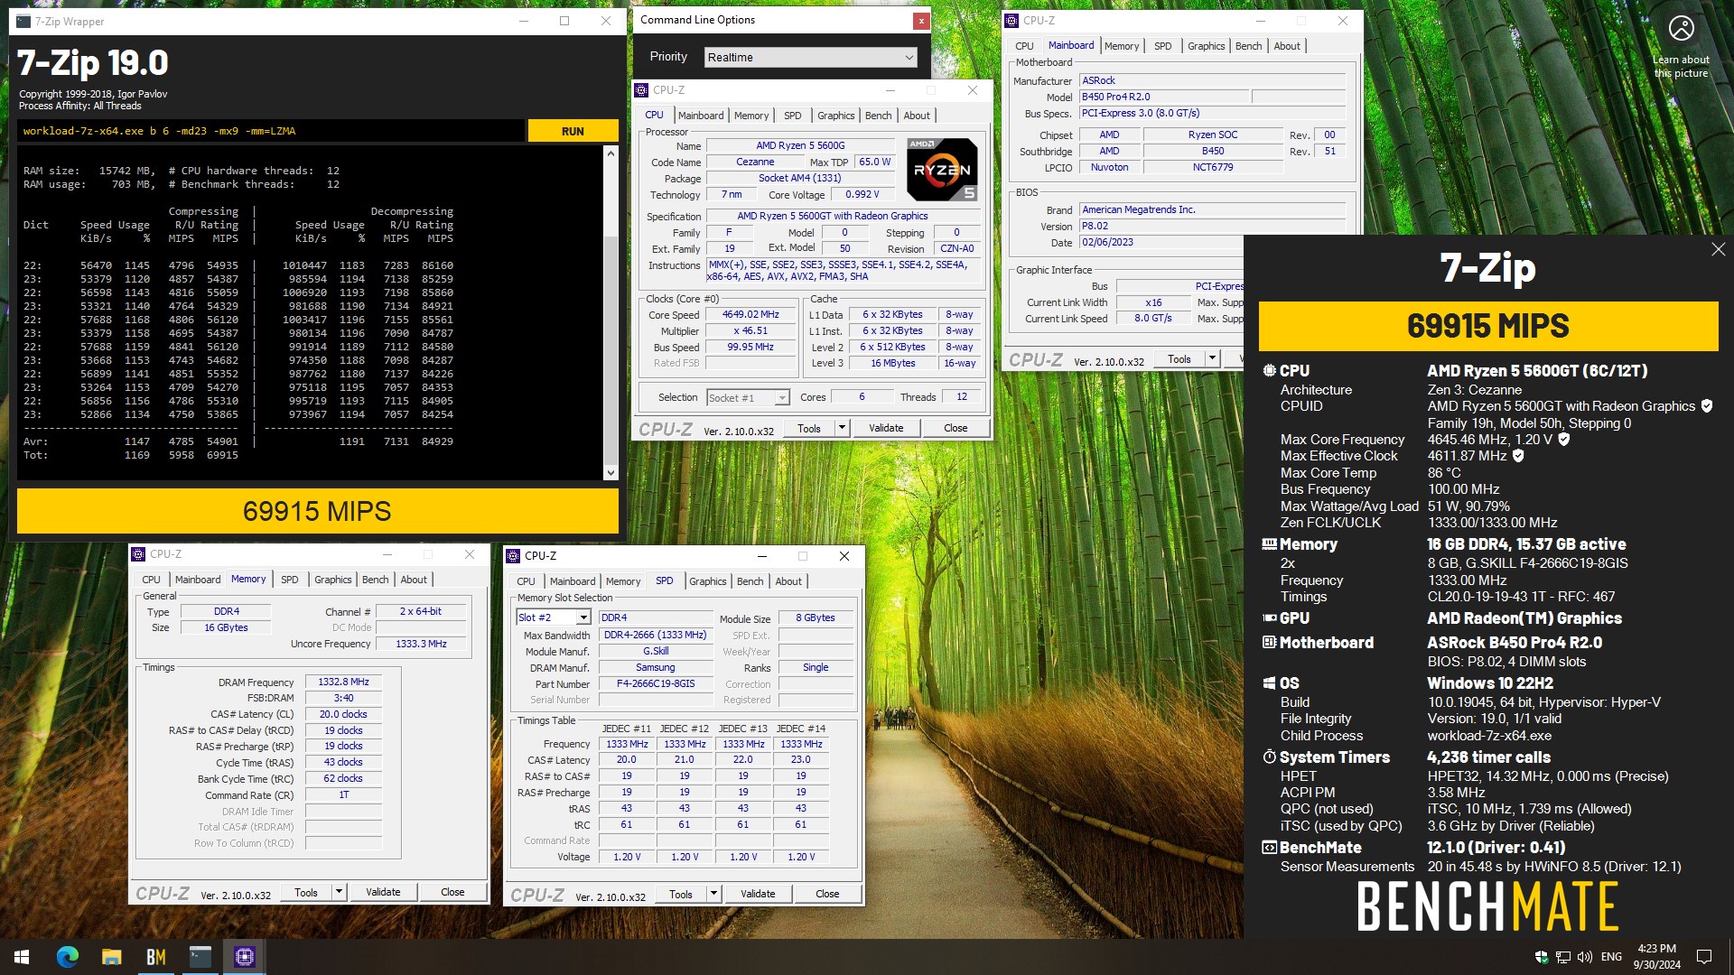Click the verified shield beside the CPUID value
The height and width of the screenshot is (975, 1734).
coord(1707,406)
